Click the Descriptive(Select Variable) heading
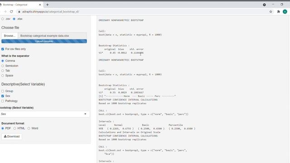Viewport: 290px width, 163px height. [x=23, y=84]
